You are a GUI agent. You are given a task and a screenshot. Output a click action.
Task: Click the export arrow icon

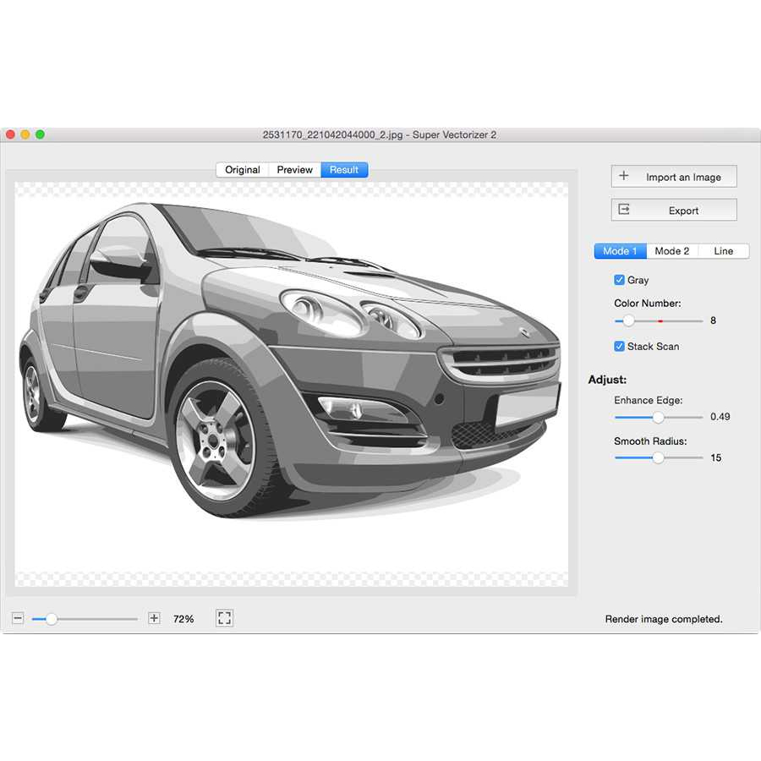(x=624, y=210)
